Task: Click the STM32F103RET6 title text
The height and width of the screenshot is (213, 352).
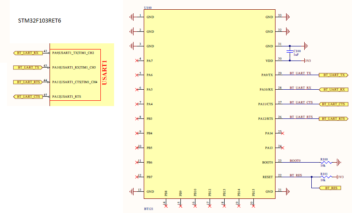Action: point(39,21)
